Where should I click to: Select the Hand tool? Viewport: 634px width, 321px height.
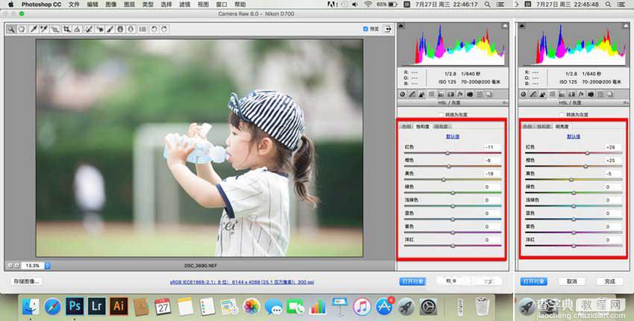coord(22,29)
